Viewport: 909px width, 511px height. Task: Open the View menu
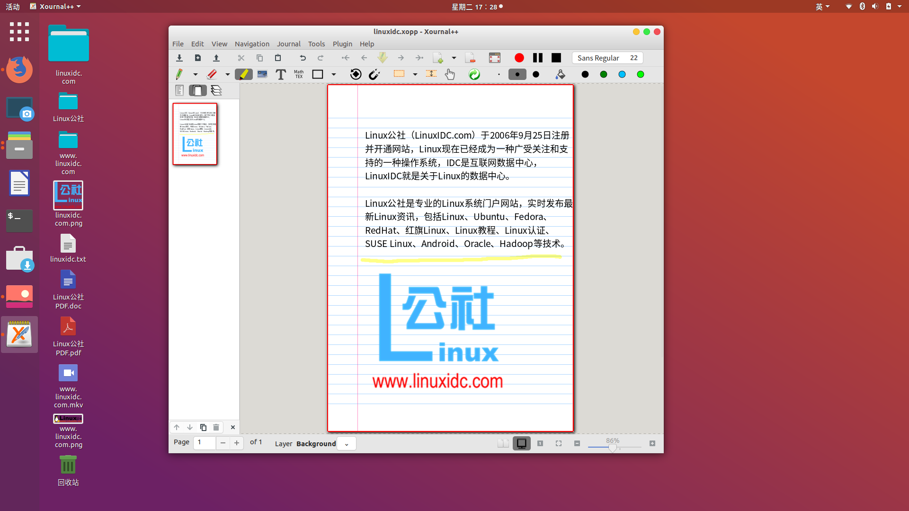[x=219, y=44]
